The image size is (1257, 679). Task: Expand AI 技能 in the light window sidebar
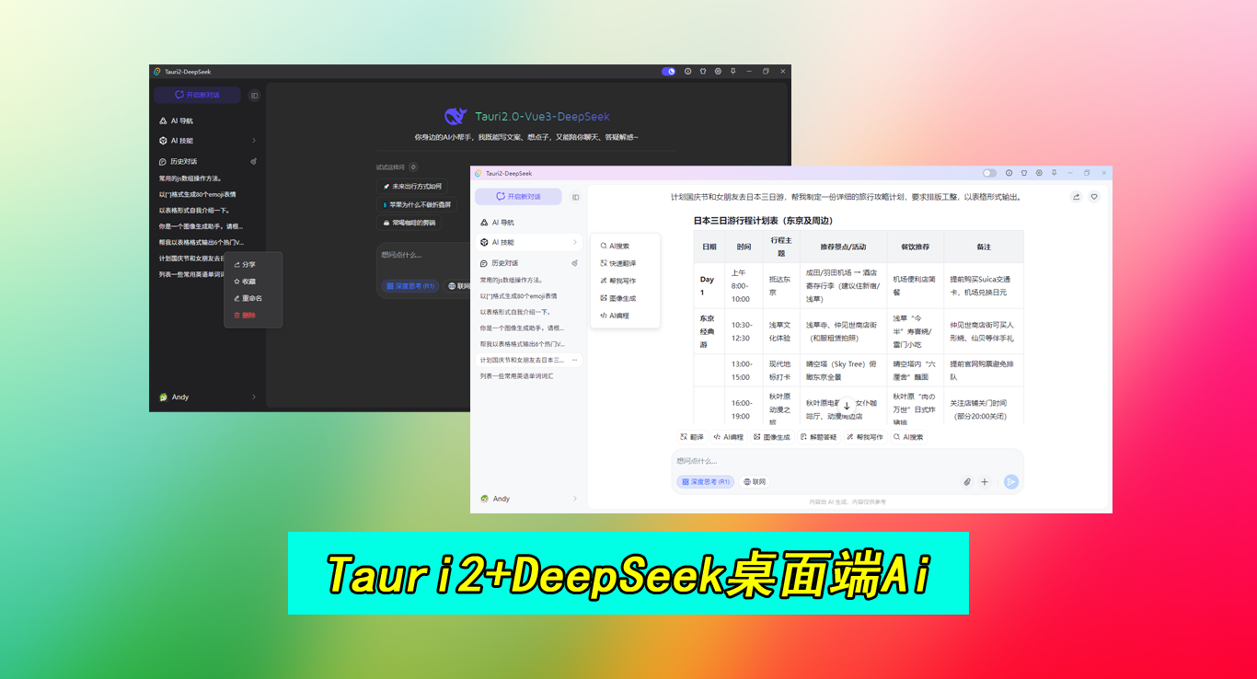[529, 242]
